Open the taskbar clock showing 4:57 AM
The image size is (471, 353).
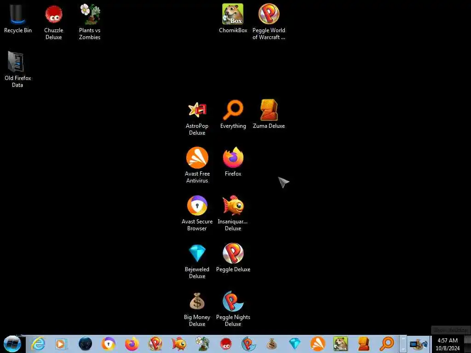pos(448,344)
